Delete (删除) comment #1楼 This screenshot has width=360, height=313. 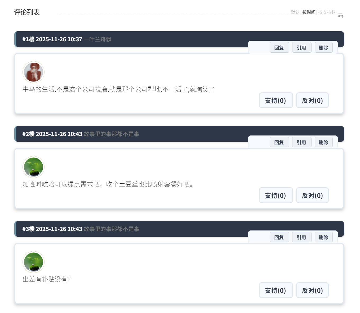(323, 48)
